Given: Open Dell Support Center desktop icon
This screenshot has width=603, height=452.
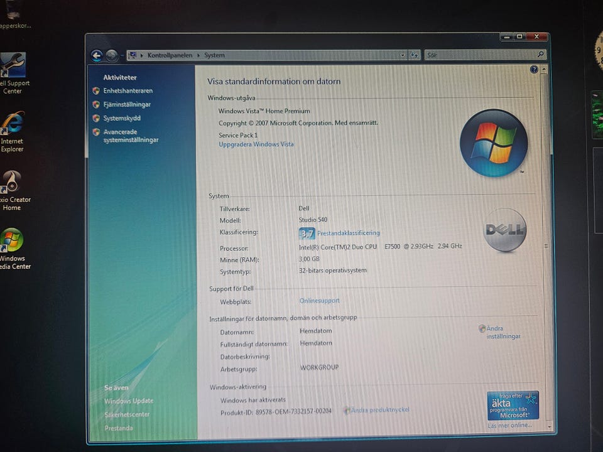Looking at the screenshot, I should coord(13,73).
